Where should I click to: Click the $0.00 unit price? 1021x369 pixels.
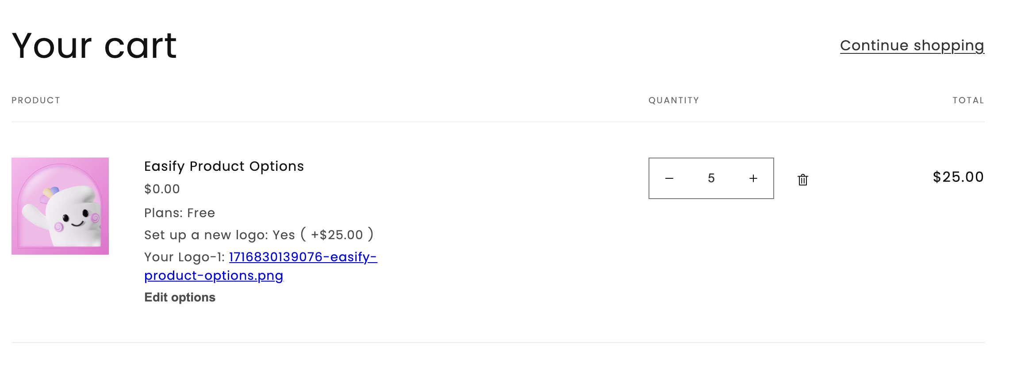point(162,189)
